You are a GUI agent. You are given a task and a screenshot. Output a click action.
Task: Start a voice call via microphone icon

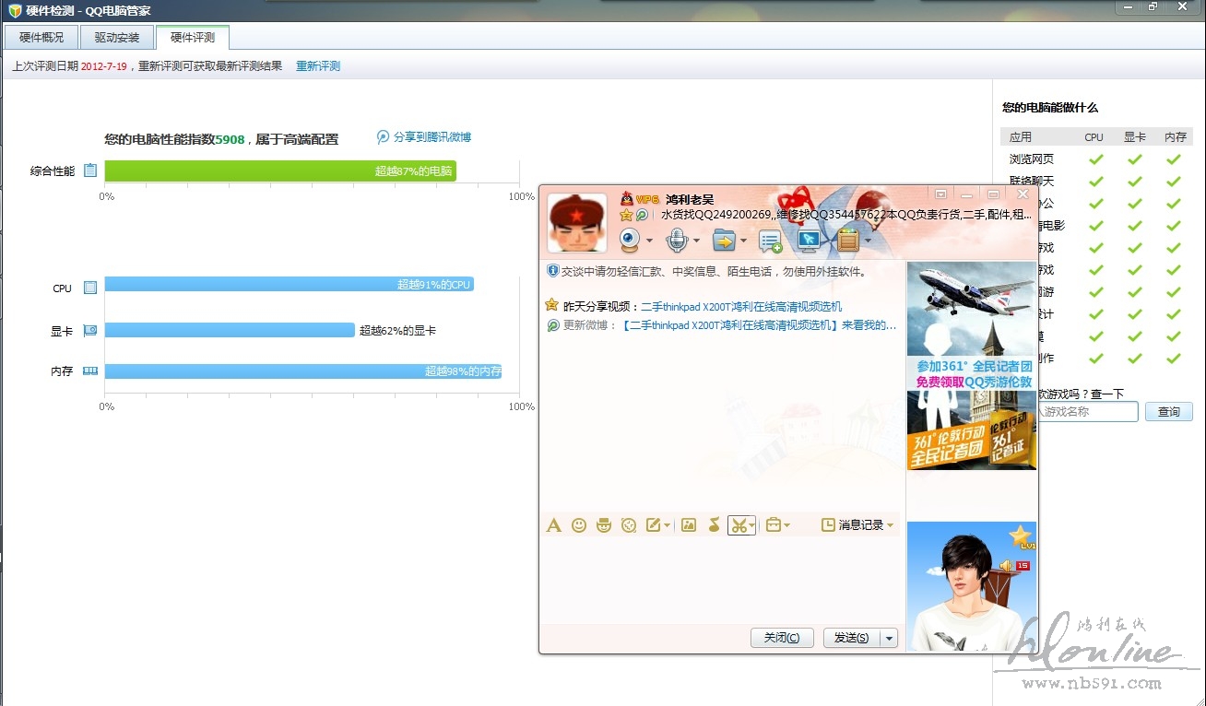(677, 240)
